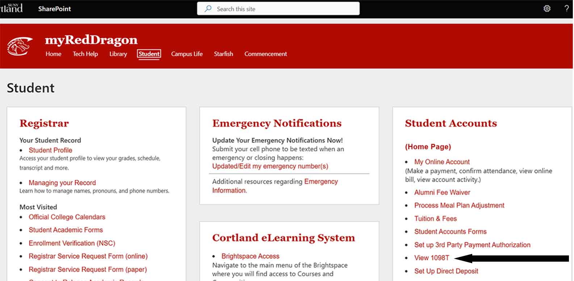
Task: Open the Tuition & Fees link
Action: tap(435, 218)
